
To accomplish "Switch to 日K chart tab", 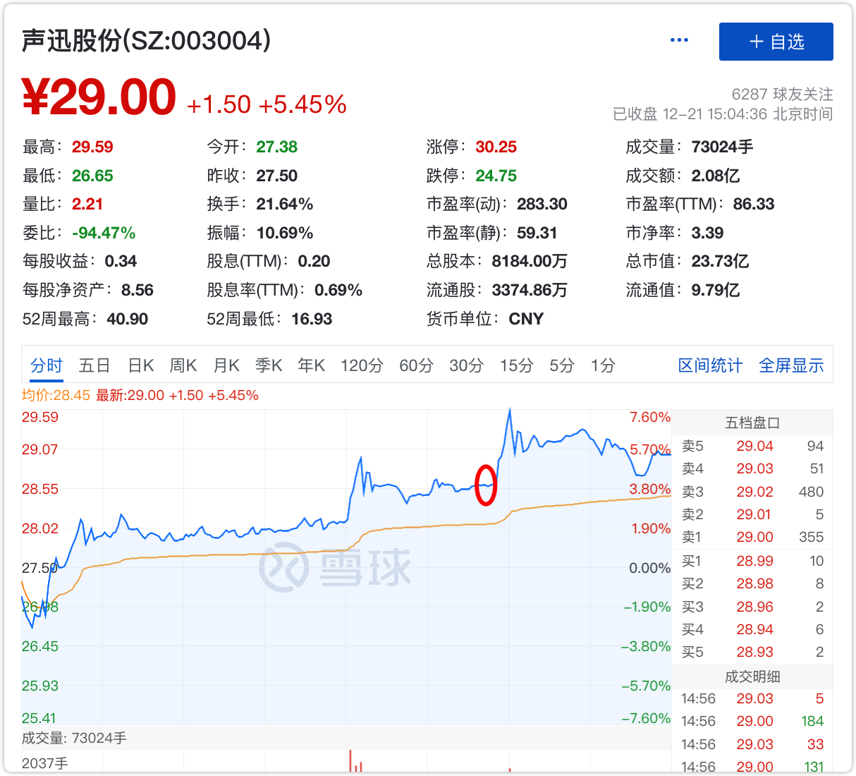I will [140, 365].
